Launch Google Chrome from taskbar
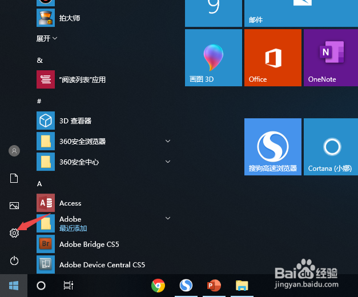This screenshot has width=358, height=297. (158, 286)
